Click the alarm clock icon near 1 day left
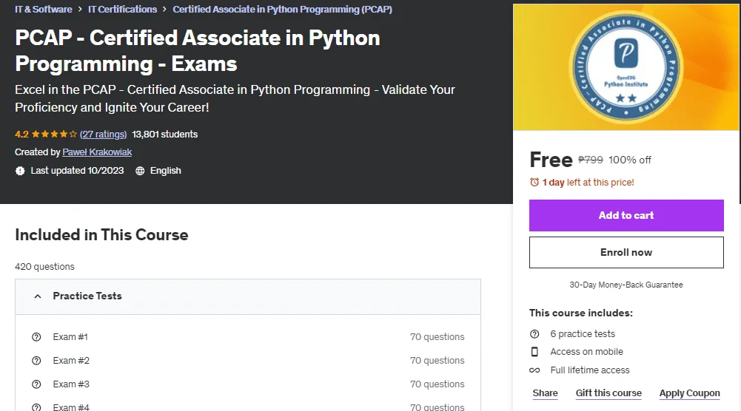The width and height of the screenshot is (741, 411). (x=534, y=182)
